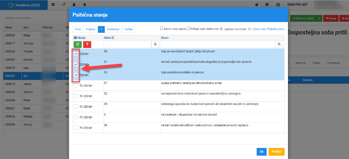The height and width of the screenshot is (159, 349).
Task: Click the paper plane send icon
Action: (256, 5)
